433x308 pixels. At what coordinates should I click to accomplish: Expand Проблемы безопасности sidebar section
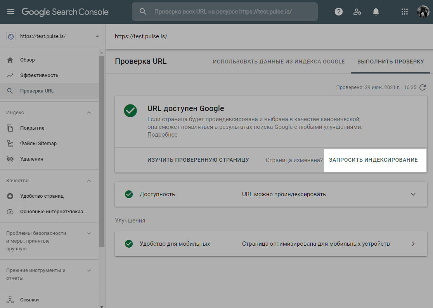tap(89, 233)
